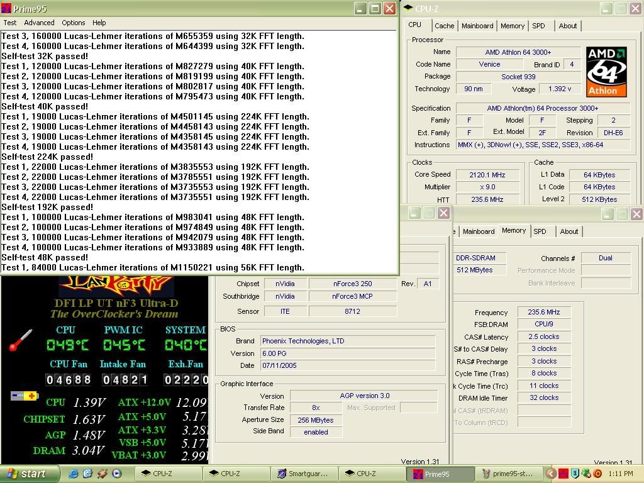Screen dimensions: 644x483
Task: Open the prime95-st... taskbar window
Action: pos(507,474)
